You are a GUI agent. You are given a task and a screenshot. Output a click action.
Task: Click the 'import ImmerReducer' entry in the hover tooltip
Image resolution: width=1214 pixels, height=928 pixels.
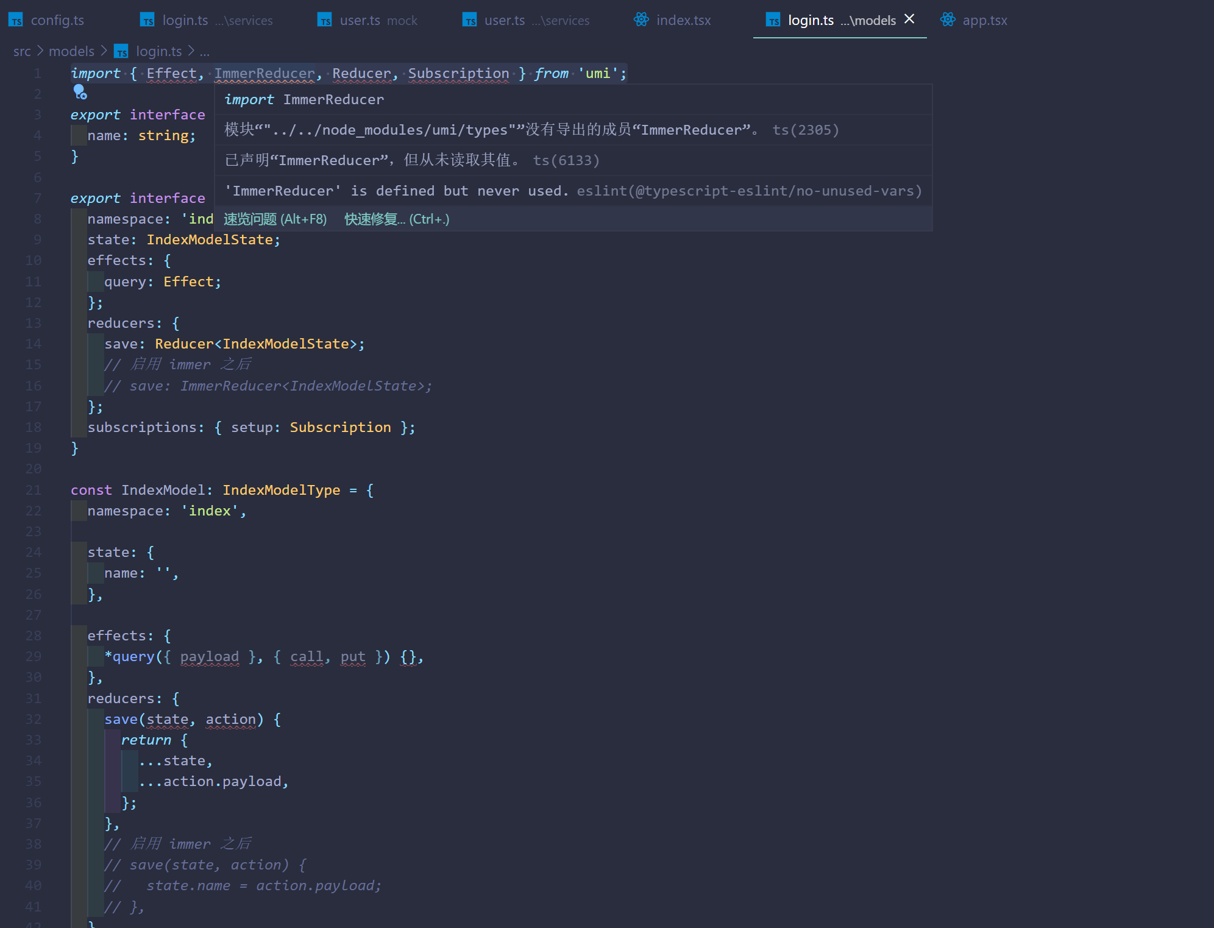(x=303, y=99)
